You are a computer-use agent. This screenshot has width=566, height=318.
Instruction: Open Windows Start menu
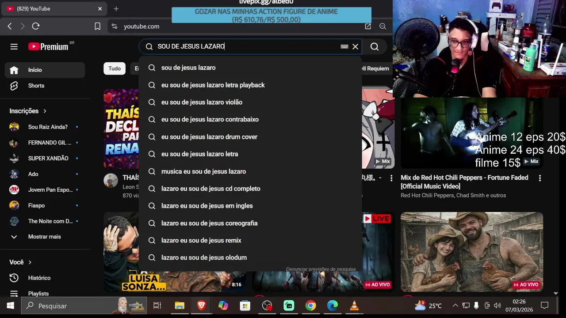coord(10,306)
